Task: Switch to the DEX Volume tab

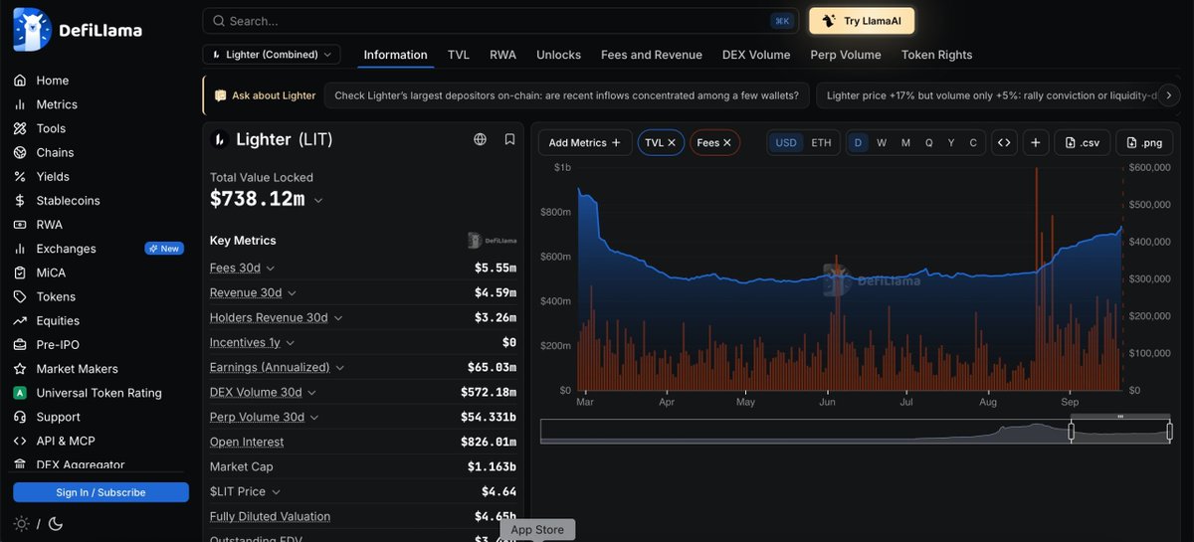Action: (756, 55)
